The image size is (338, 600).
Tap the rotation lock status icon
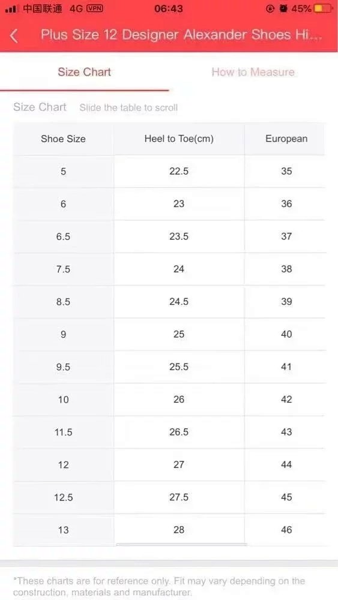pyautogui.click(x=270, y=9)
